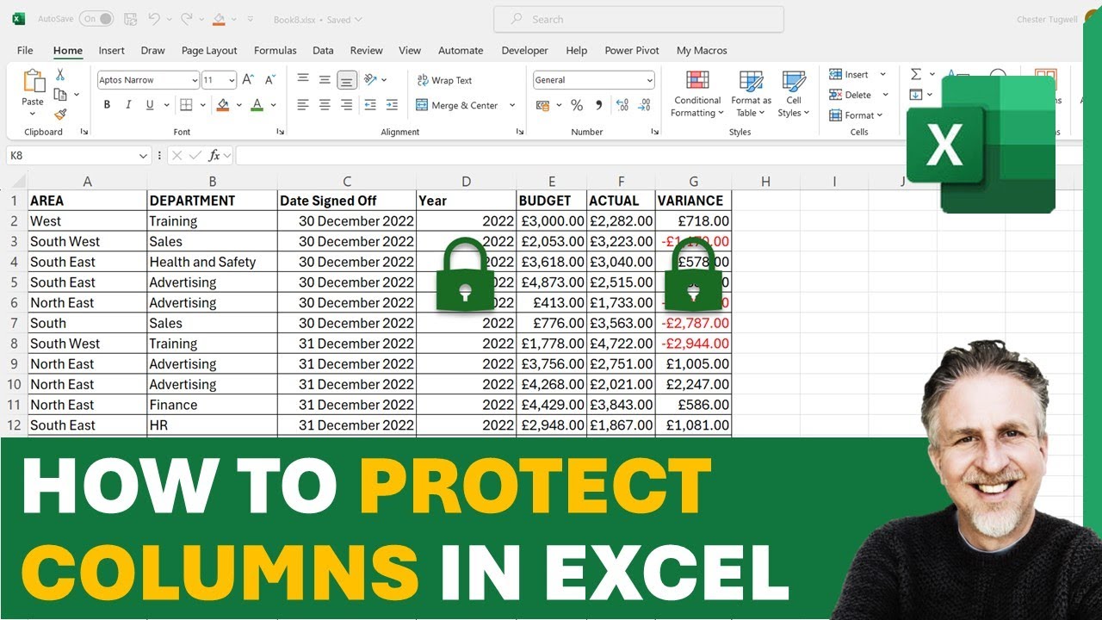Click Increase Font Size icon
Viewport: 1102px width, 620px height.
pyautogui.click(x=248, y=80)
